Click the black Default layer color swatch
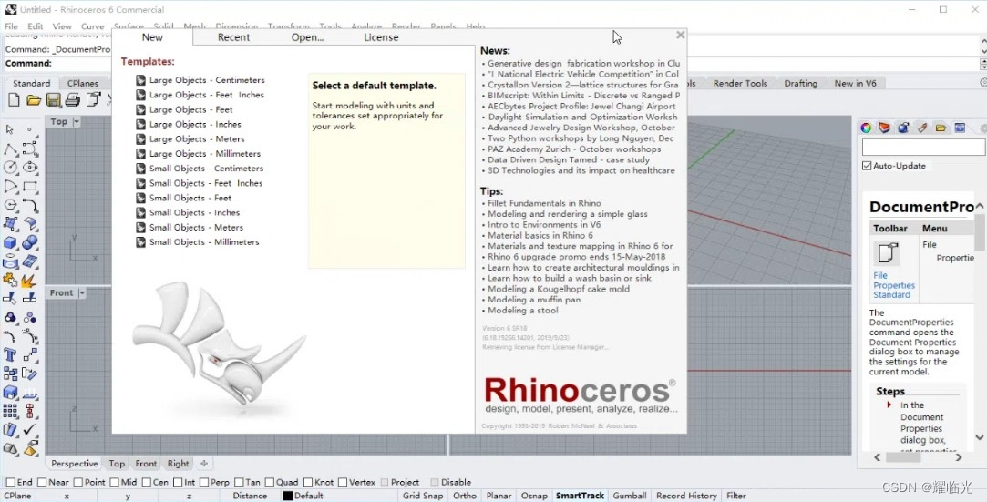Screen dimensions: 987x502 click(x=288, y=496)
